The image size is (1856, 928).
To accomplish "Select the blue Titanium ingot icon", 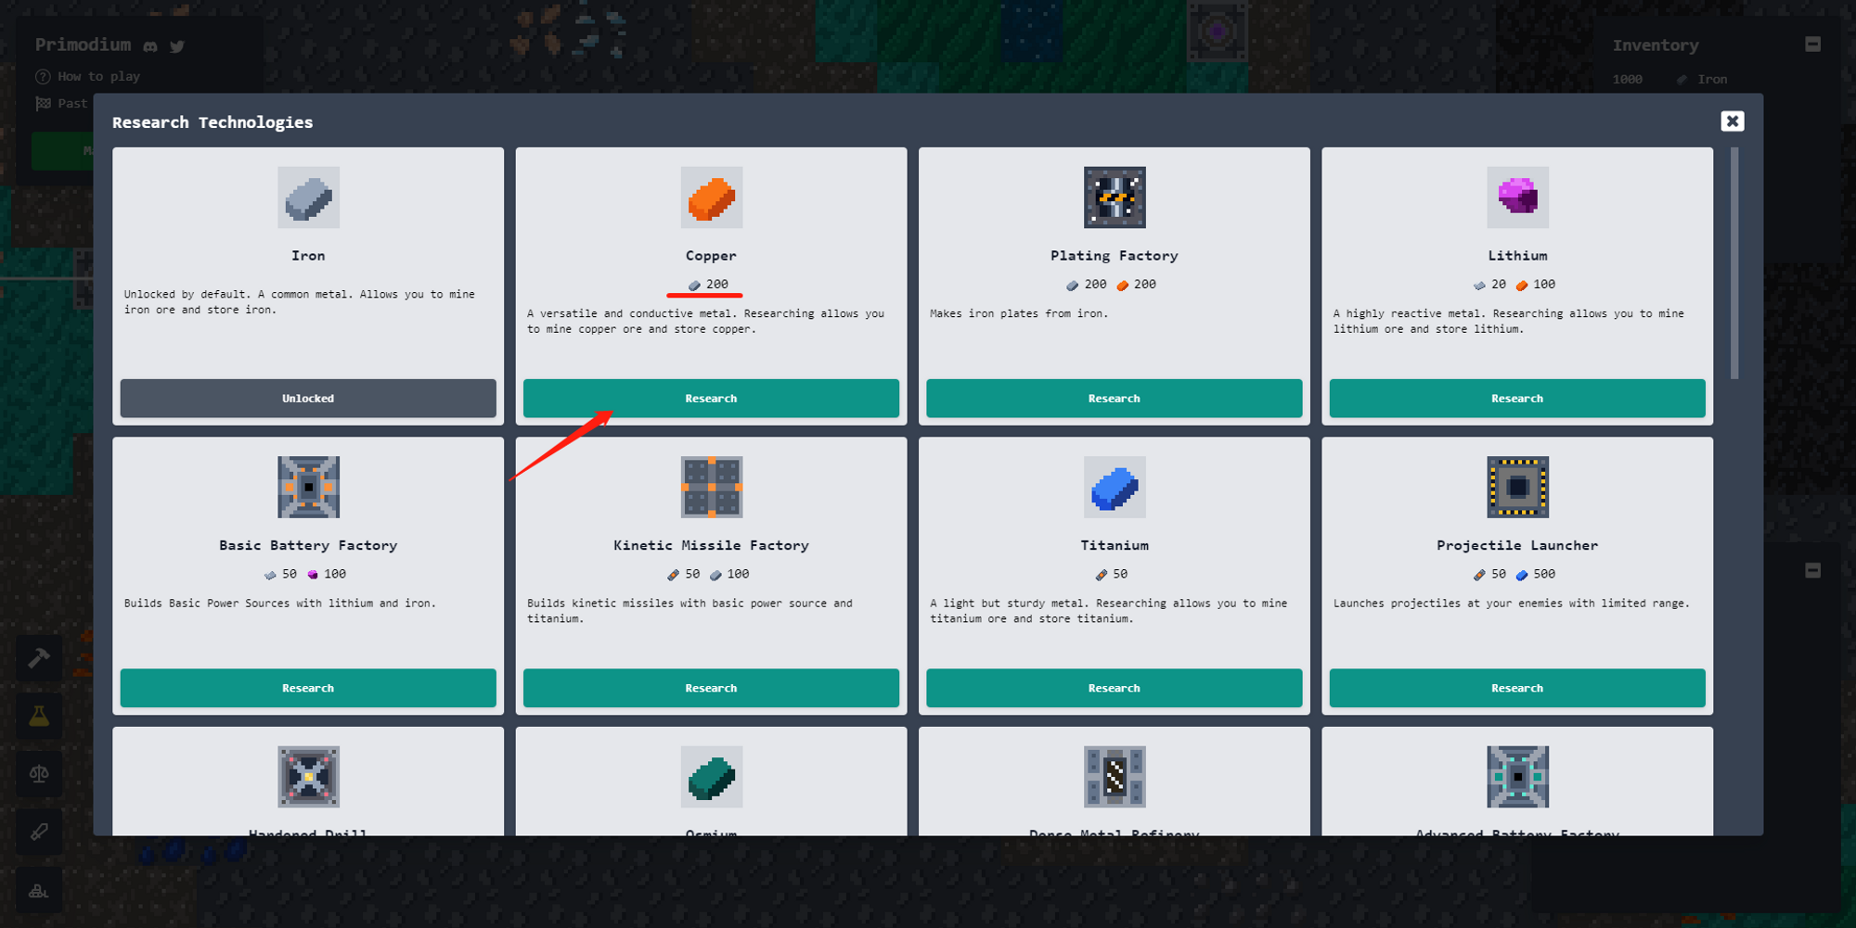I will (x=1114, y=487).
